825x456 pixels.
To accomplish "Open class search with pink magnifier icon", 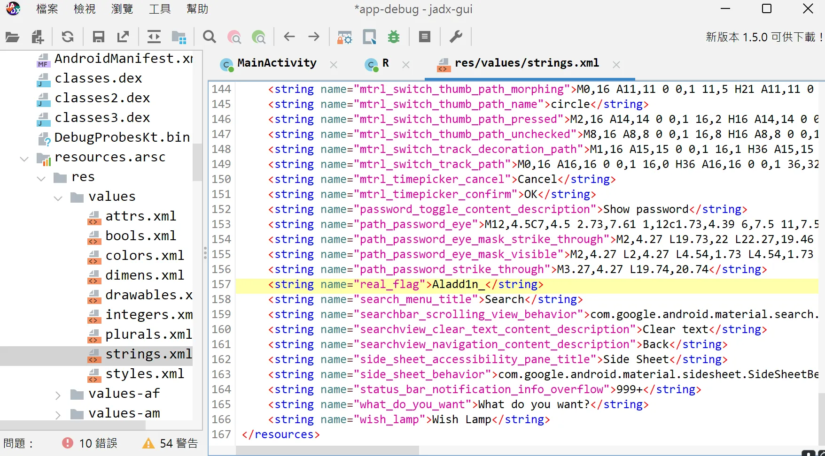I will [x=234, y=37].
